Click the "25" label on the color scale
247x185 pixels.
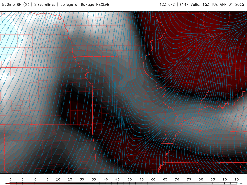(x=70, y=179)
